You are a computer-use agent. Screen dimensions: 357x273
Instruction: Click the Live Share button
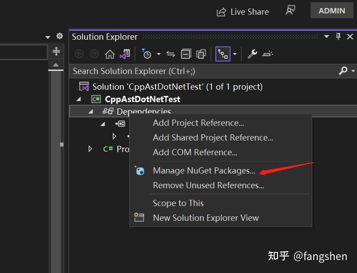coord(243,12)
